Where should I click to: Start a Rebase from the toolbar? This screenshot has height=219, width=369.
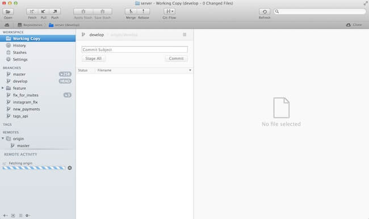point(143,11)
